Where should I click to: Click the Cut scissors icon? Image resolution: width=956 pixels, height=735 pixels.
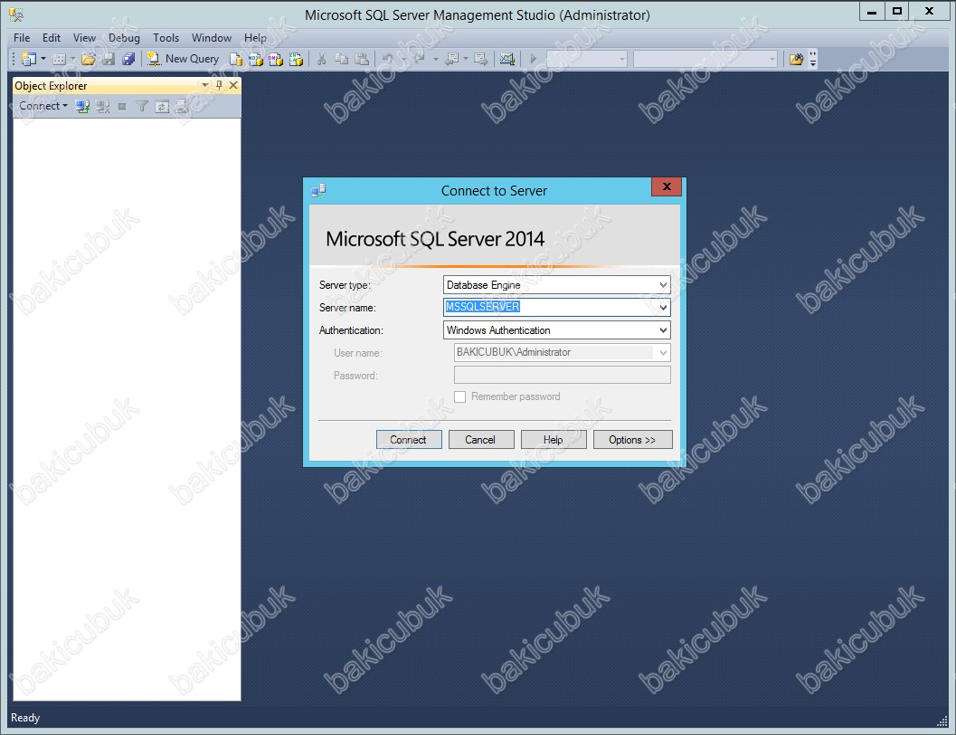tap(321, 59)
